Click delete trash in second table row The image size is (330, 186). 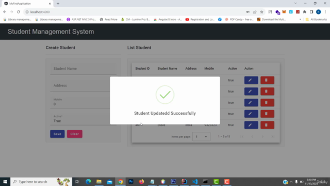click(267, 91)
